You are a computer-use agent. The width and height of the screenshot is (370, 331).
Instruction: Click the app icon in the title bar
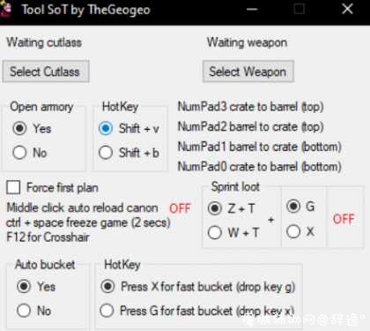pyautogui.click(x=6, y=10)
